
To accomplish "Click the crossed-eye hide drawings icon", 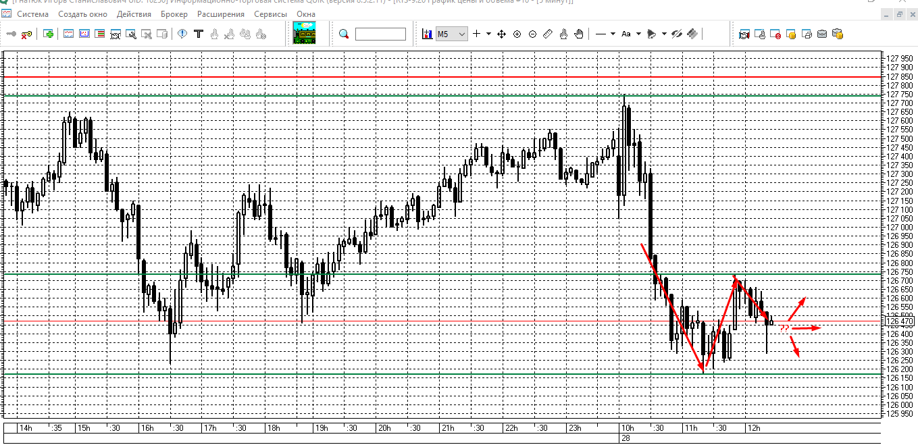I will (677, 34).
